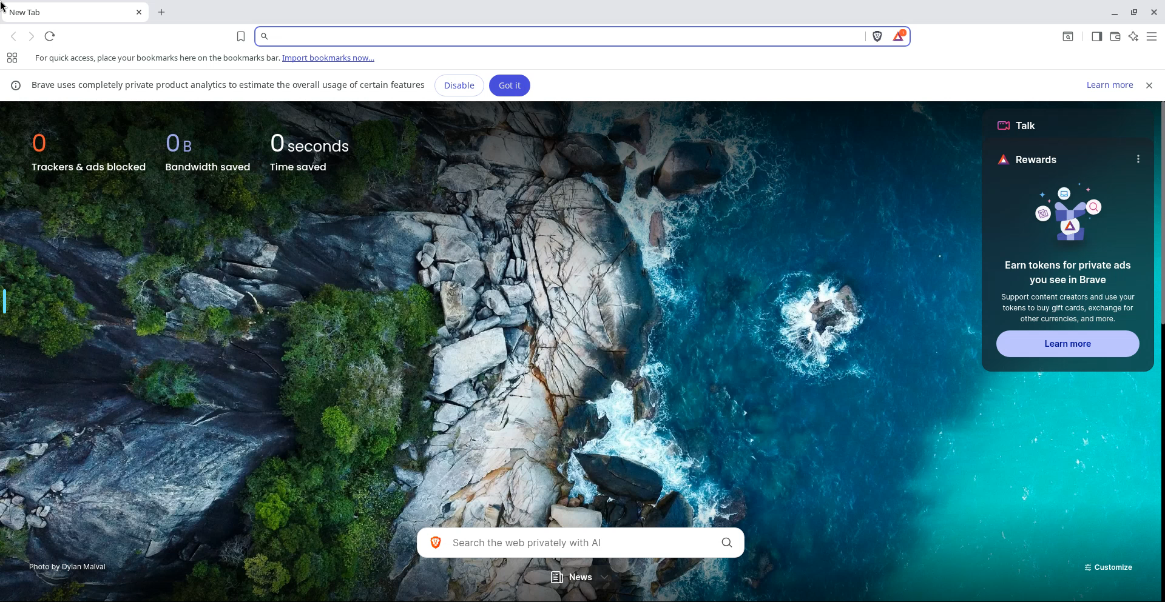The width and height of the screenshot is (1165, 602).
Task: Open the hamburger main menu
Action: tap(1152, 36)
